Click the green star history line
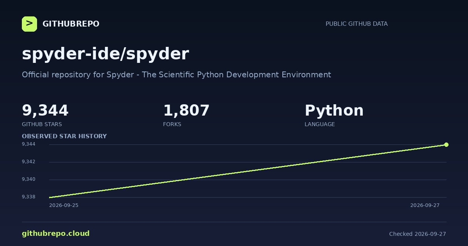The image size is (468, 246). pyautogui.click(x=248, y=171)
